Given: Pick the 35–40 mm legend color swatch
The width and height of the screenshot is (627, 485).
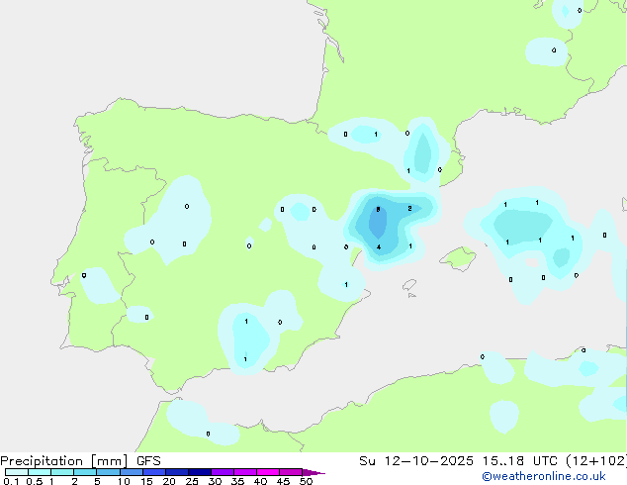Looking at the screenshot, I should 245,472.
